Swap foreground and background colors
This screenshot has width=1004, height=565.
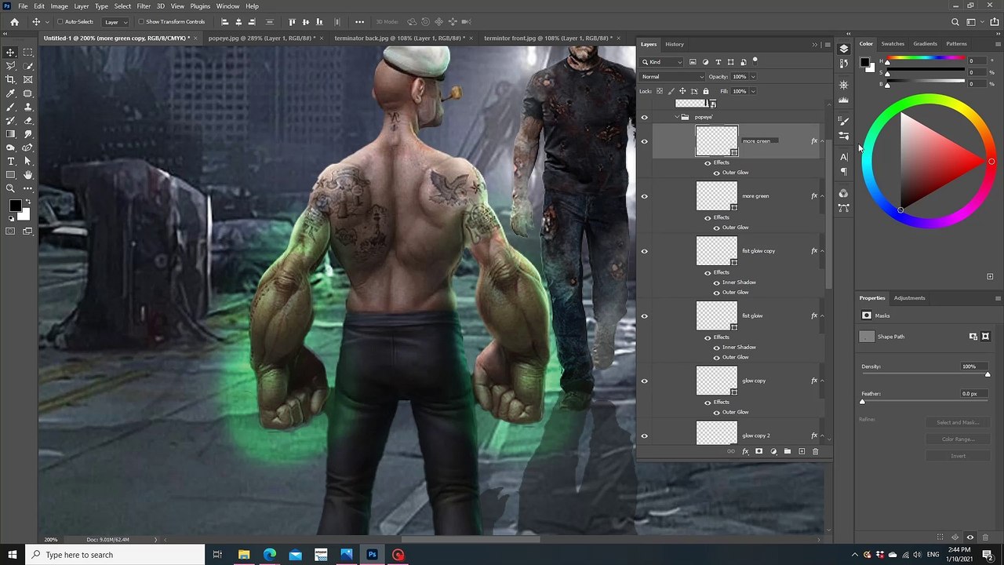click(28, 202)
